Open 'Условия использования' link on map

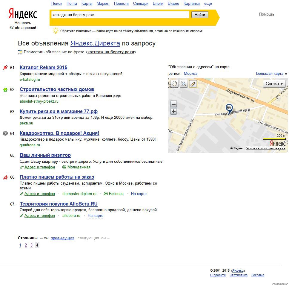pyautogui.click(x=266, y=148)
